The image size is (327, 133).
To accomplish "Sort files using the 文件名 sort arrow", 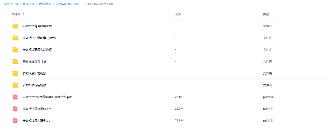I will pos(24,14).
